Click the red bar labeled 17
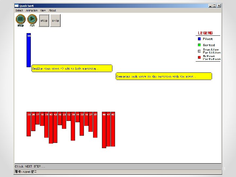This screenshot has width=236, height=177. click(x=38, y=118)
